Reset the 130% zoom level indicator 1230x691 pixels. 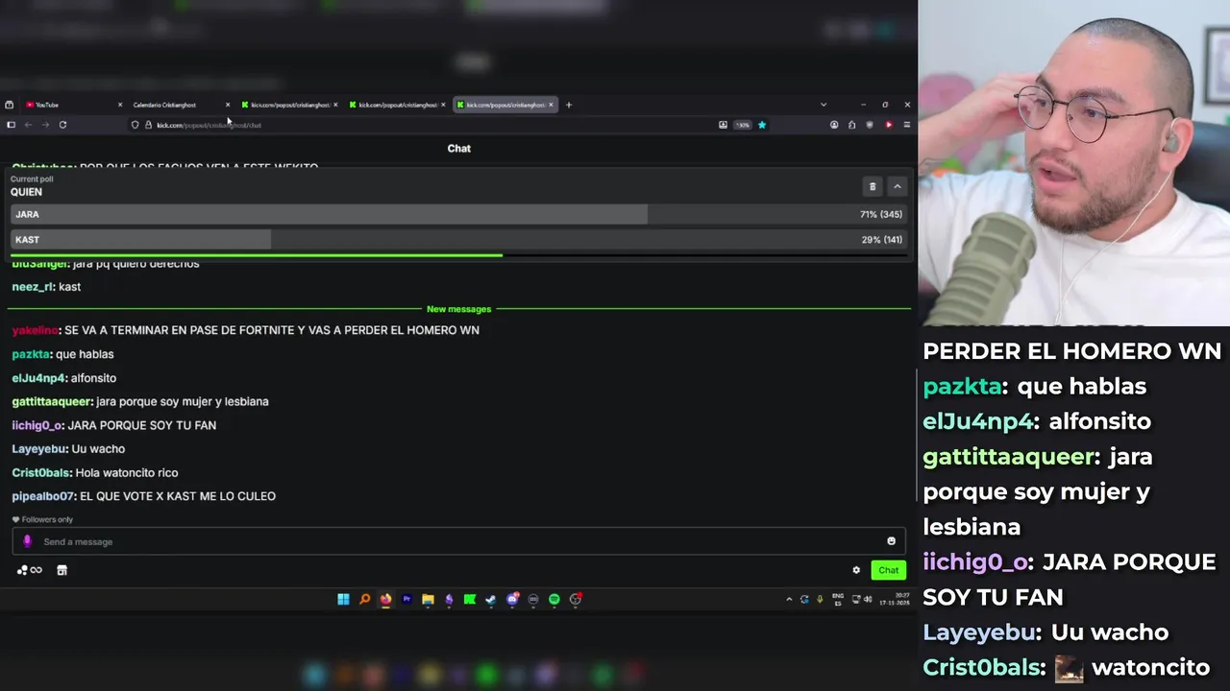tap(742, 125)
